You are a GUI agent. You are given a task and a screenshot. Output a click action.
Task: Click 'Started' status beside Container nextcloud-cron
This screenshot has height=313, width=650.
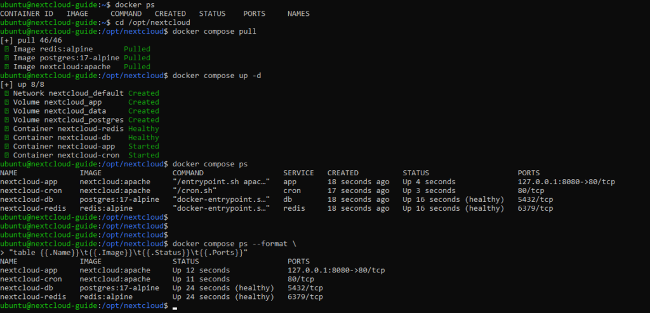click(x=144, y=156)
